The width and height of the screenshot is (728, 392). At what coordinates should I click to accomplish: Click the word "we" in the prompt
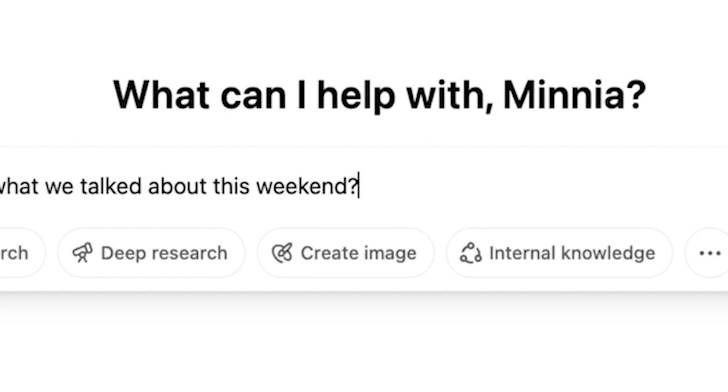pyautogui.click(x=59, y=188)
